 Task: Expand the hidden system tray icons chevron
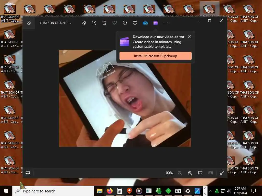[x=211, y=191]
